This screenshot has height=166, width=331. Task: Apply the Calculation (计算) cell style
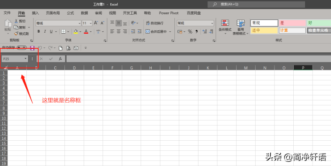pos(292,30)
